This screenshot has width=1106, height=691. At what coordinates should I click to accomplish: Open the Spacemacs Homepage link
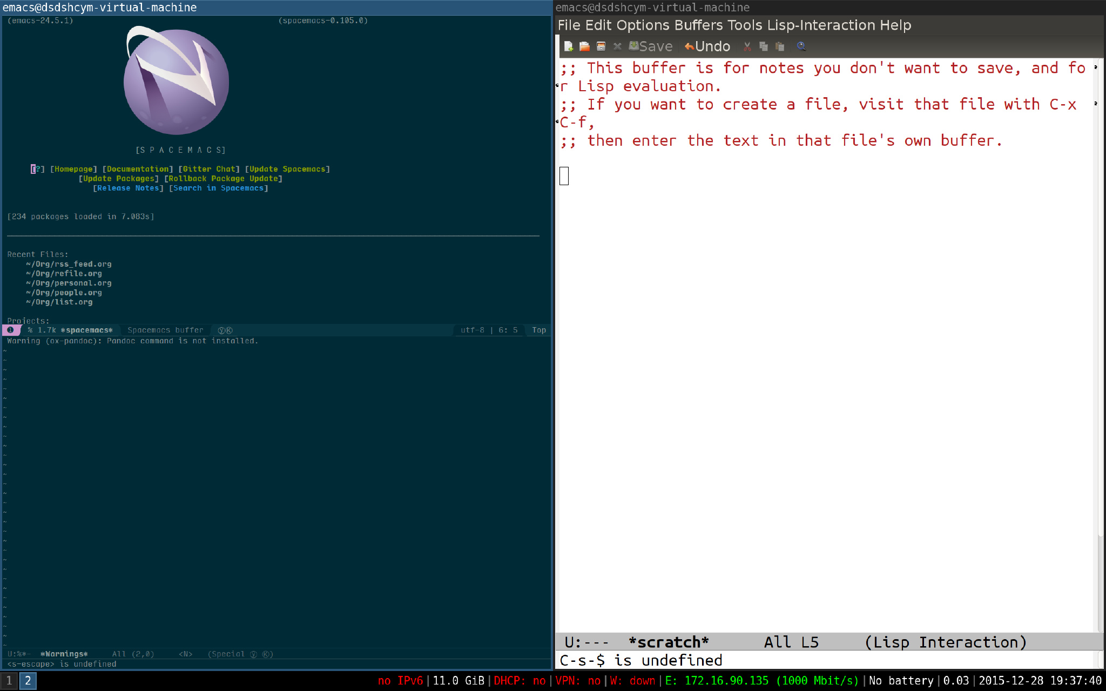click(74, 169)
